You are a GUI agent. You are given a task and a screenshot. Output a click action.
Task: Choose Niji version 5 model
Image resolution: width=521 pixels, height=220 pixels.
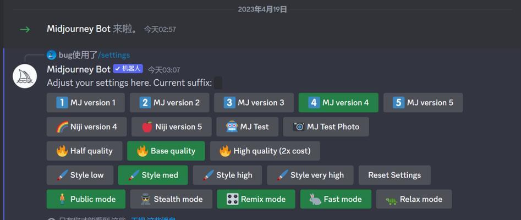point(172,127)
